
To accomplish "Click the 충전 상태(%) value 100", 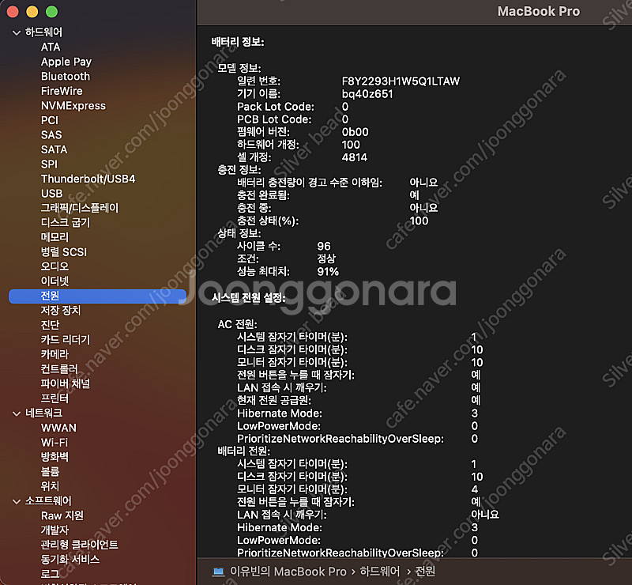I will [x=419, y=221].
